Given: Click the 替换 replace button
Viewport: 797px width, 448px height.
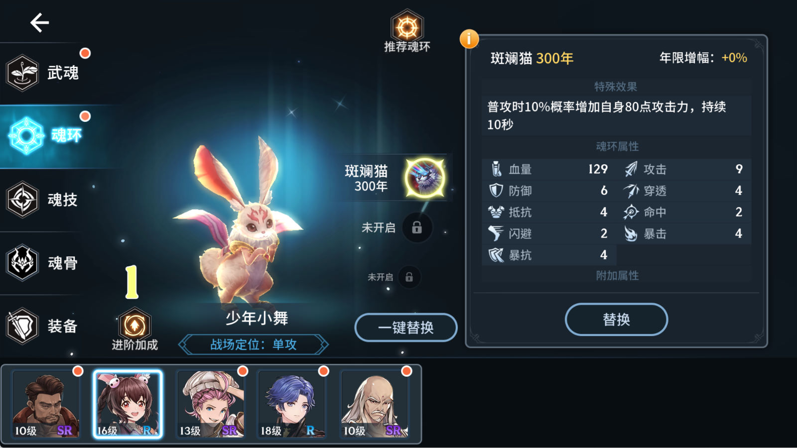Looking at the screenshot, I should click(x=617, y=319).
